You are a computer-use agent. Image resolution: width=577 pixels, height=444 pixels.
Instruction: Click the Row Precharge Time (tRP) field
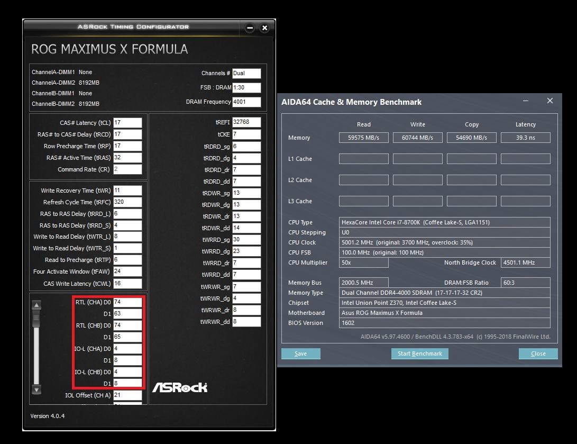click(x=127, y=146)
